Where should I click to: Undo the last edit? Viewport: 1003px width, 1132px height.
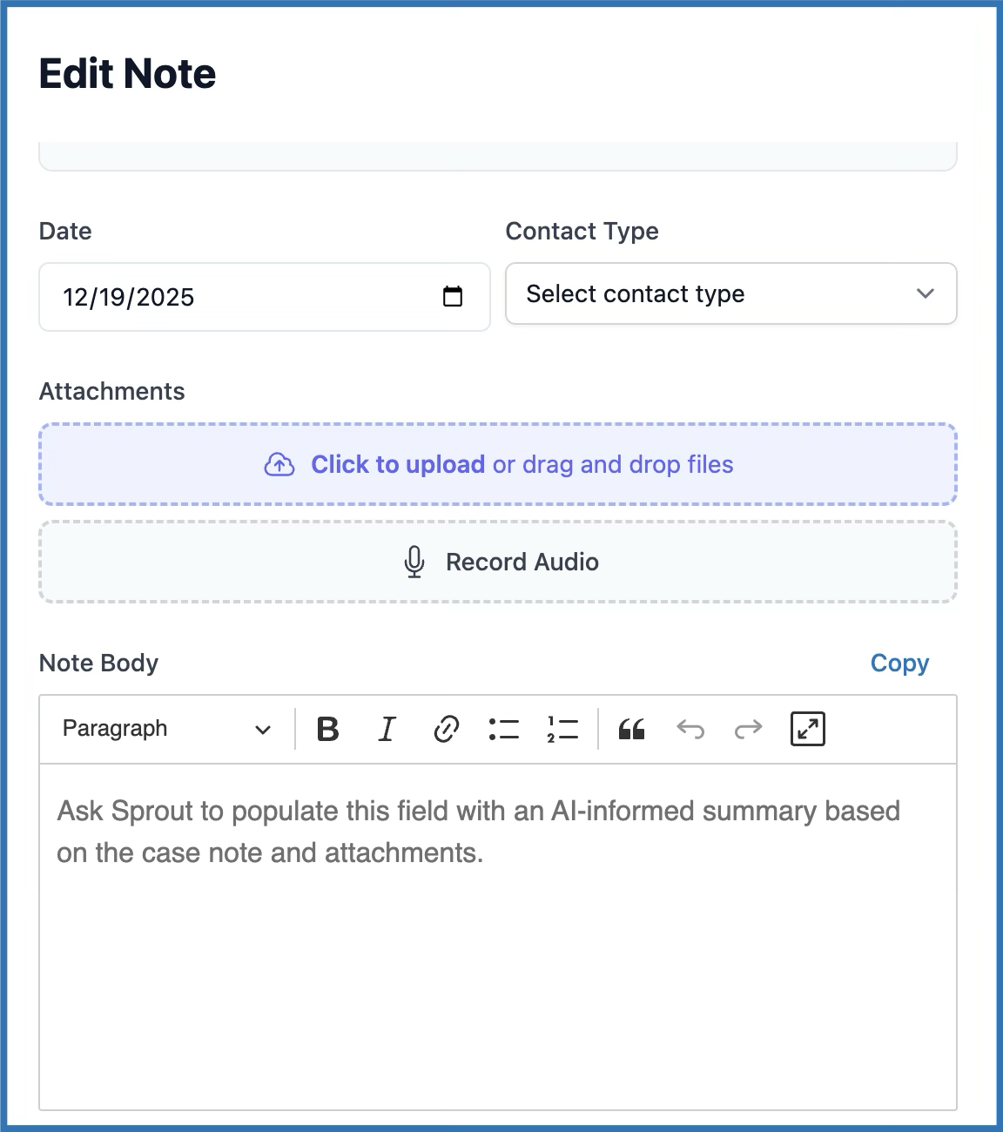click(x=690, y=729)
